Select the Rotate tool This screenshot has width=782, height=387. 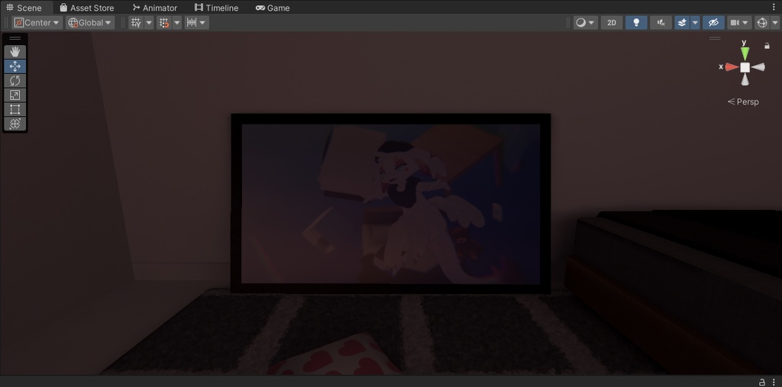pyautogui.click(x=15, y=81)
